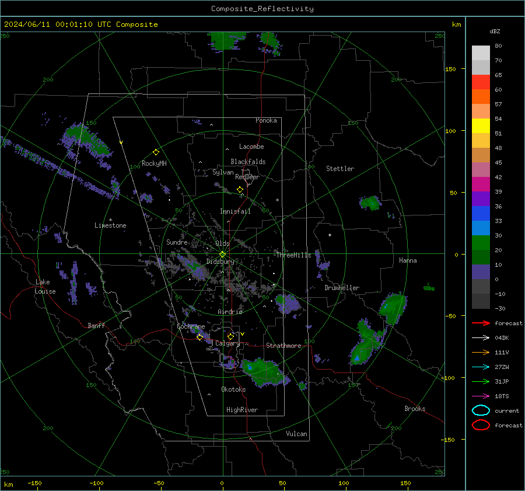Click the cyan 27ZW arrow icon
Screen dimensions: 525x491
481,367
